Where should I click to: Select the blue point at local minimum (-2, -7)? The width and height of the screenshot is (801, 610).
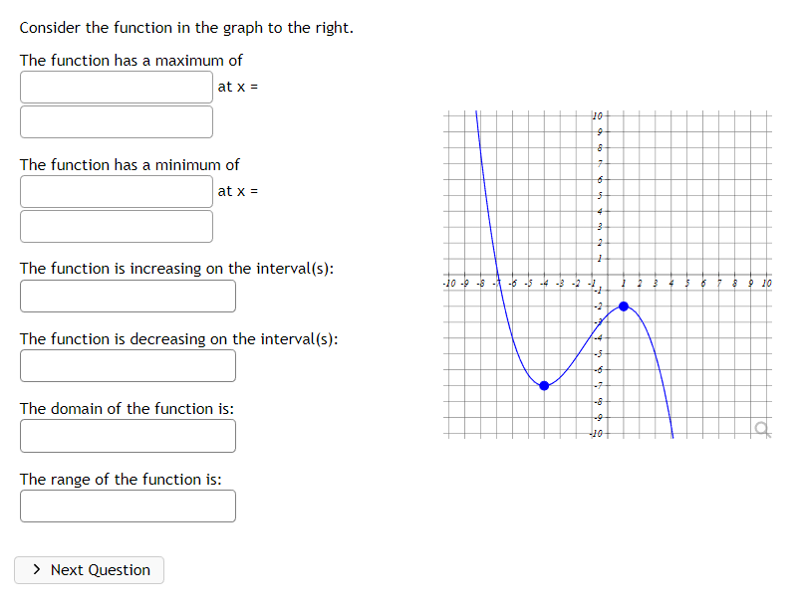pyautogui.click(x=543, y=385)
